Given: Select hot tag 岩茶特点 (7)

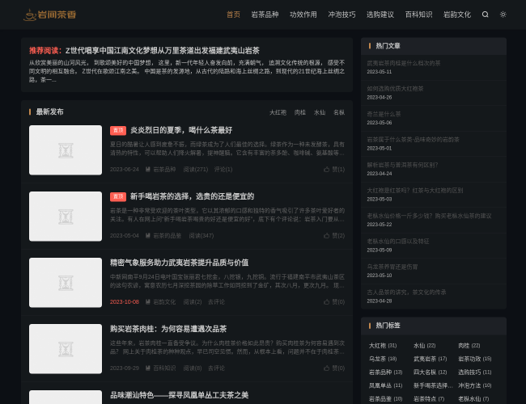Looking at the screenshot, I should click(429, 399).
